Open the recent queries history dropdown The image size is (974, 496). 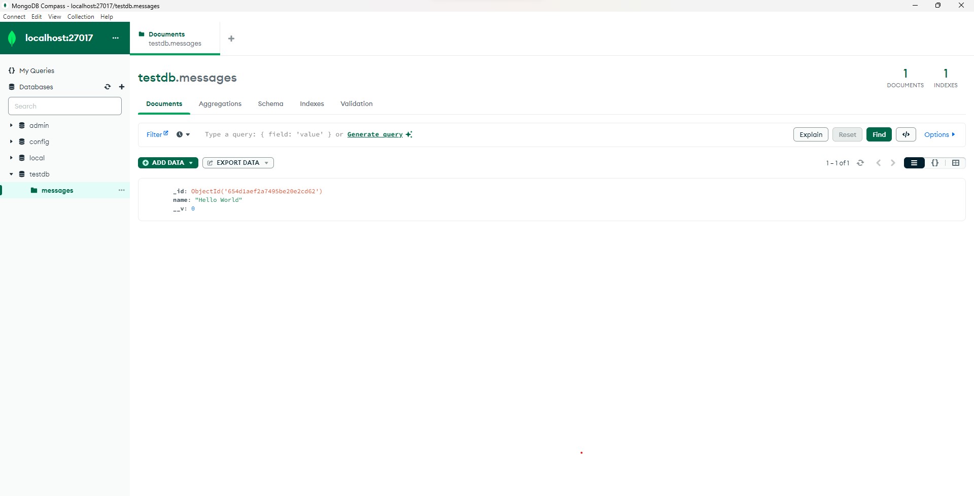pos(183,134)
